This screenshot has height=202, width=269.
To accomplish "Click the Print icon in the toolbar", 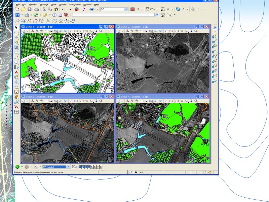I will click(x=36, y=9).
